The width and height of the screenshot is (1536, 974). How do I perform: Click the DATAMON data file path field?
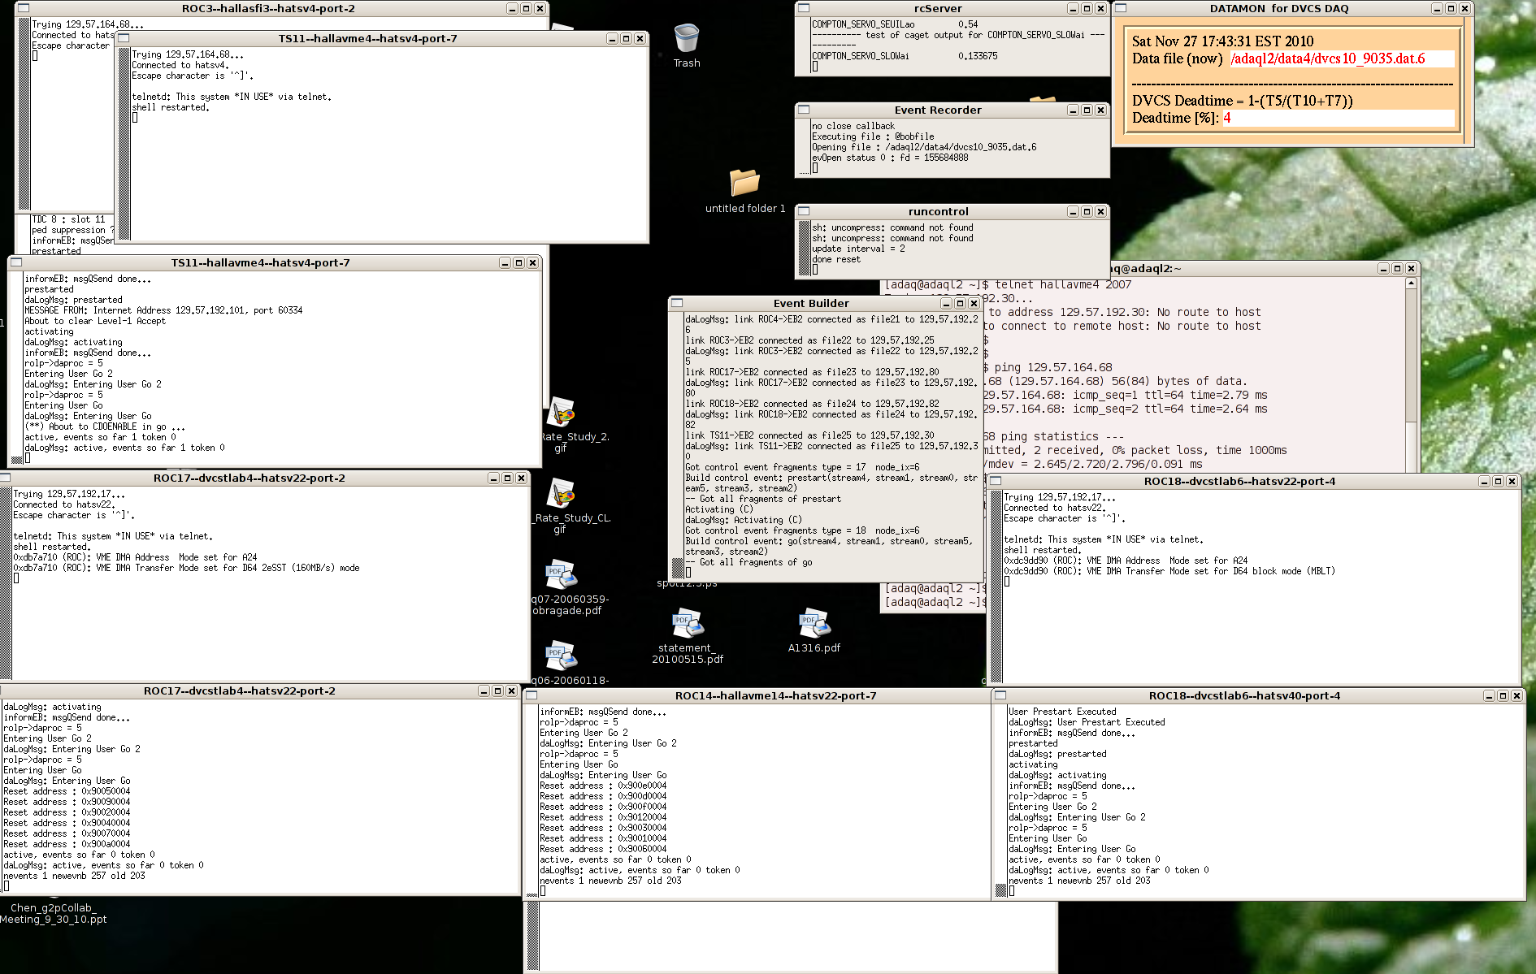coord(1341,58)
